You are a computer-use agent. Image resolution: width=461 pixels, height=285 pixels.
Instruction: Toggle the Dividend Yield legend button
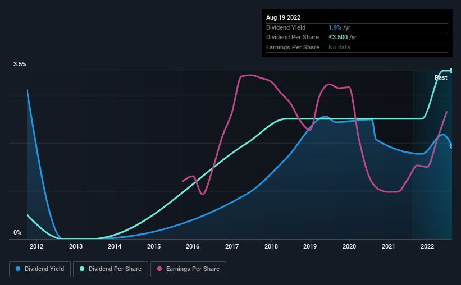tap(40, 269)
